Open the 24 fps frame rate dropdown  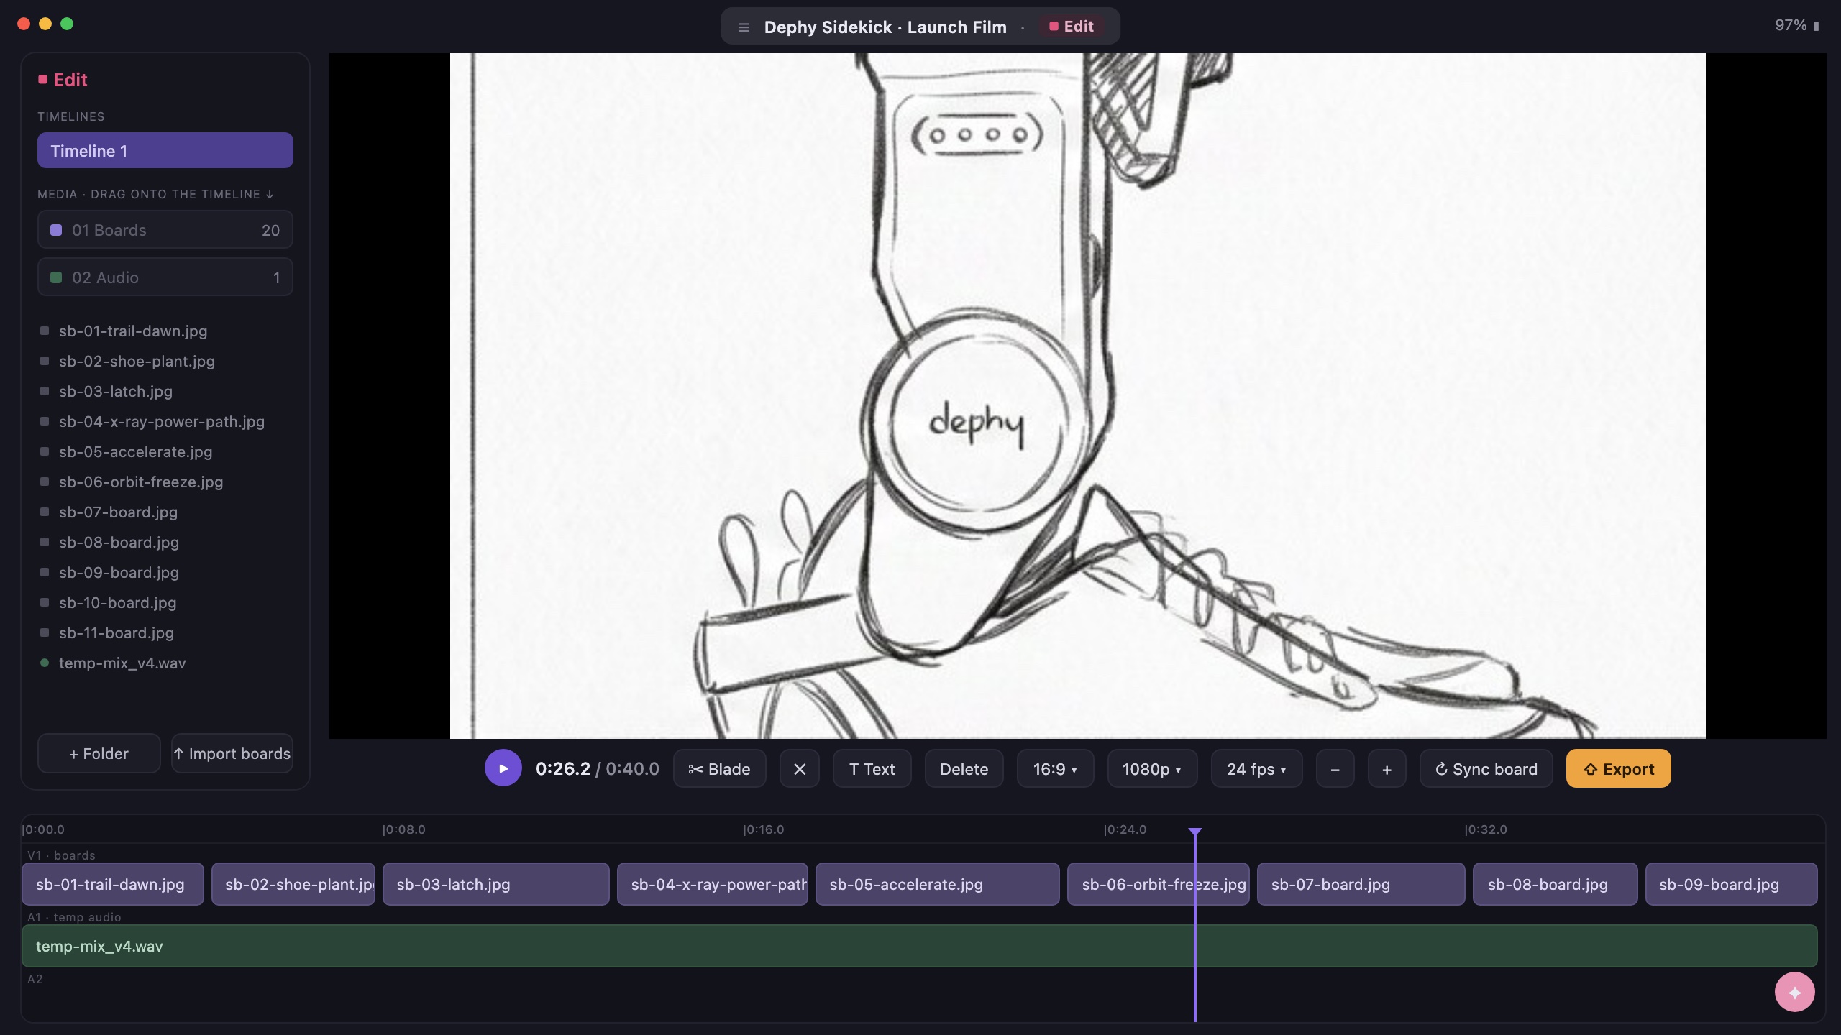tap(1256, 769)
